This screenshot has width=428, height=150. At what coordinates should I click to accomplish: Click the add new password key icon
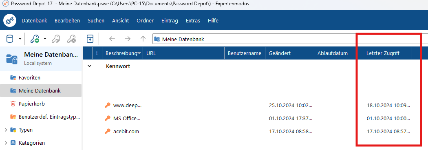pos(35,39)
